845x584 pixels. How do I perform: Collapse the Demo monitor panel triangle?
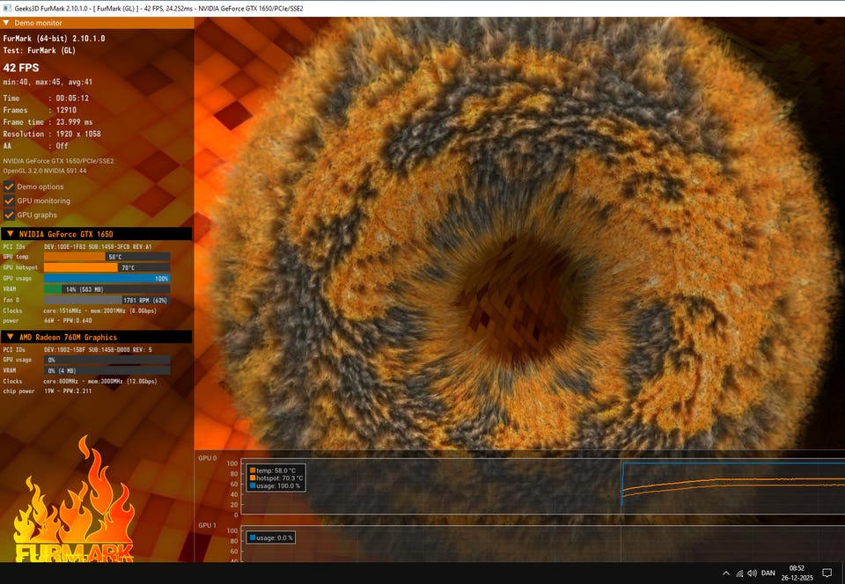pos(6,23)
